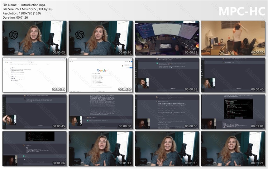The height and width of the screenshot is (169, 268).
Task: Open the 00:01:06 thumbnail with code output
Action: [x=34, y=149]
